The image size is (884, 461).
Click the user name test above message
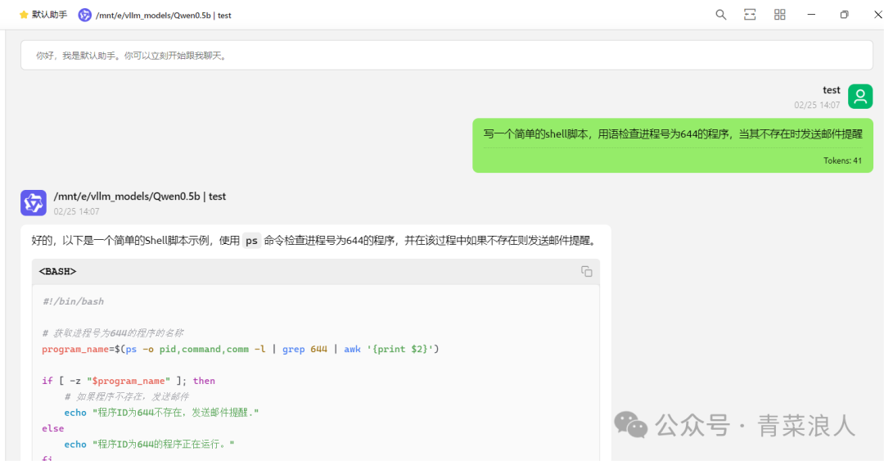(831, 90)
